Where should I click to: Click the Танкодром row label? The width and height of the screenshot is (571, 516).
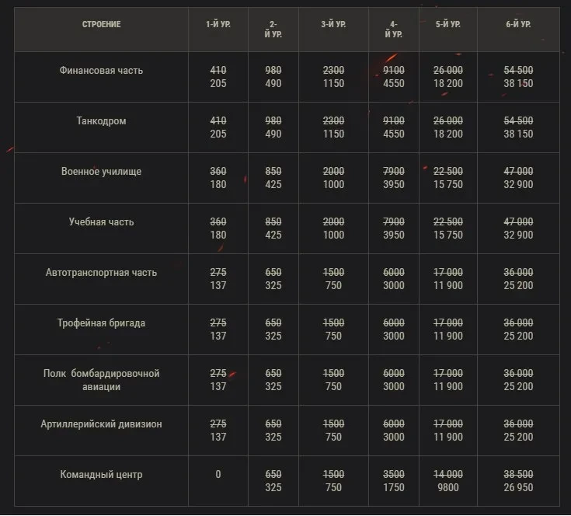[101, 121]
